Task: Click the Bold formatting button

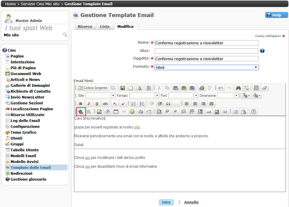Action: pos(81,103)
